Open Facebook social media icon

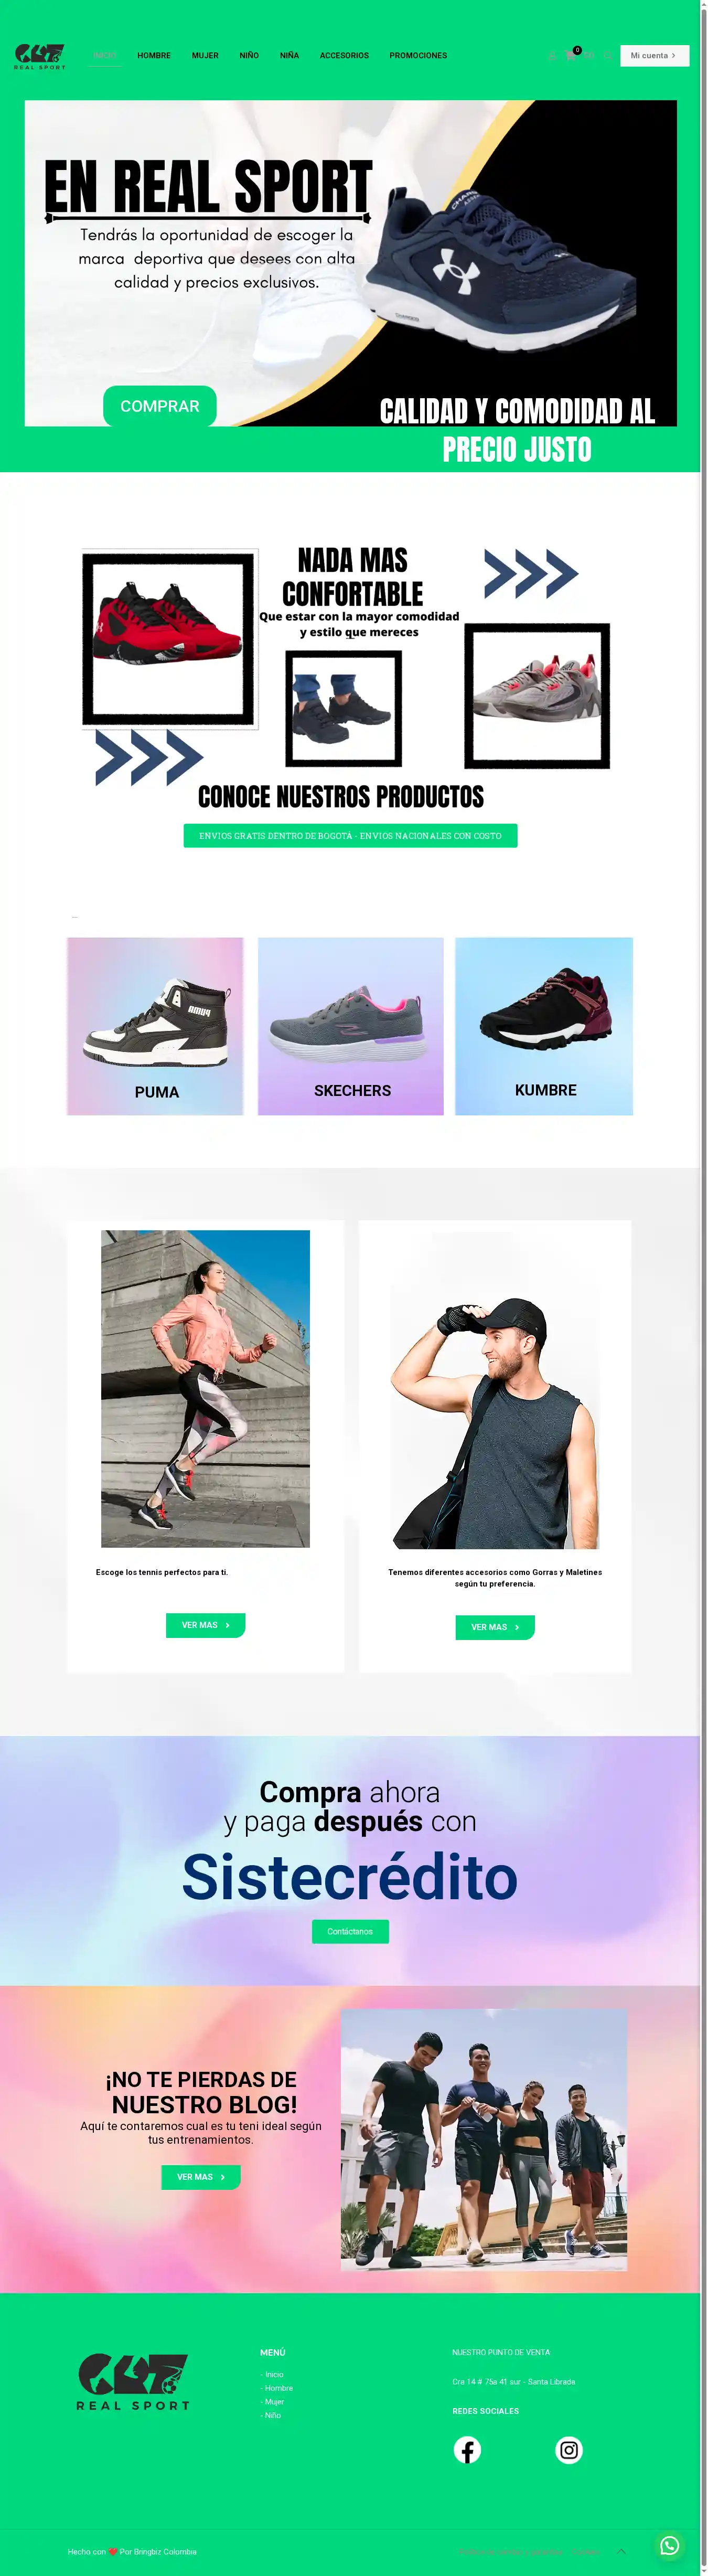pos(467,2449)
